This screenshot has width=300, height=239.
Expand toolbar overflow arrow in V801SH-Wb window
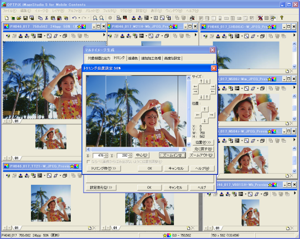pyautogui.click(x=294, y=193)
